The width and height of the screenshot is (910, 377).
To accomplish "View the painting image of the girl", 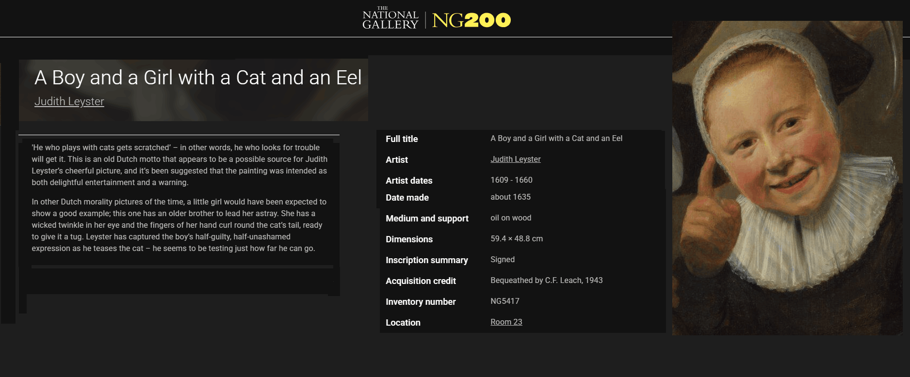I will tap(787, 178).
